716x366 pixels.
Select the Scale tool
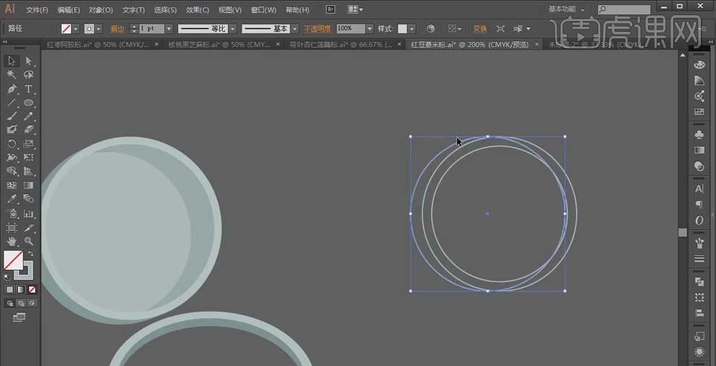(x=29, y=144)
